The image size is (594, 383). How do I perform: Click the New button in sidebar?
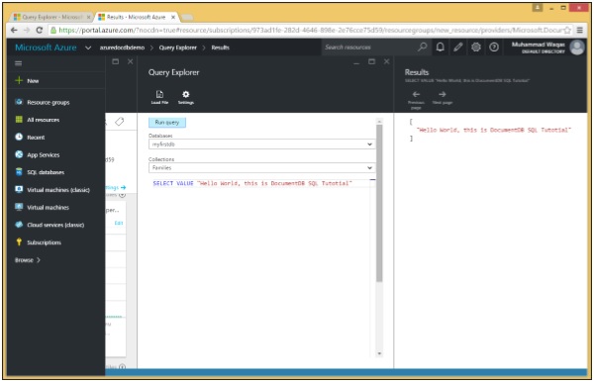tap(27, 81)
